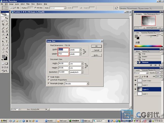Select the Notes tool
164x123 pixels.
point(3,48)
